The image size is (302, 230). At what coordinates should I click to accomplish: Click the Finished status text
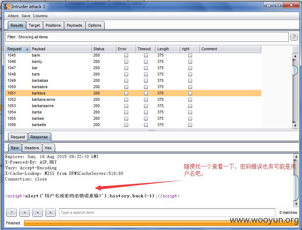(x=13, y=223)
